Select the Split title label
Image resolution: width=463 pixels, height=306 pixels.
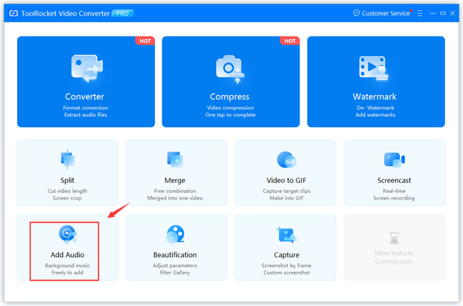67,181
